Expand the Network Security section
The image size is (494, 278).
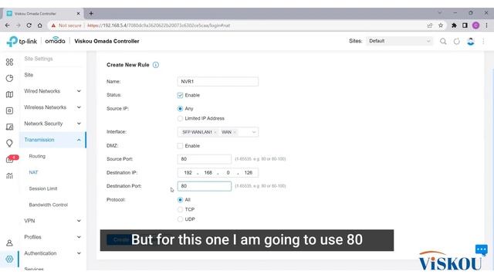52,124
